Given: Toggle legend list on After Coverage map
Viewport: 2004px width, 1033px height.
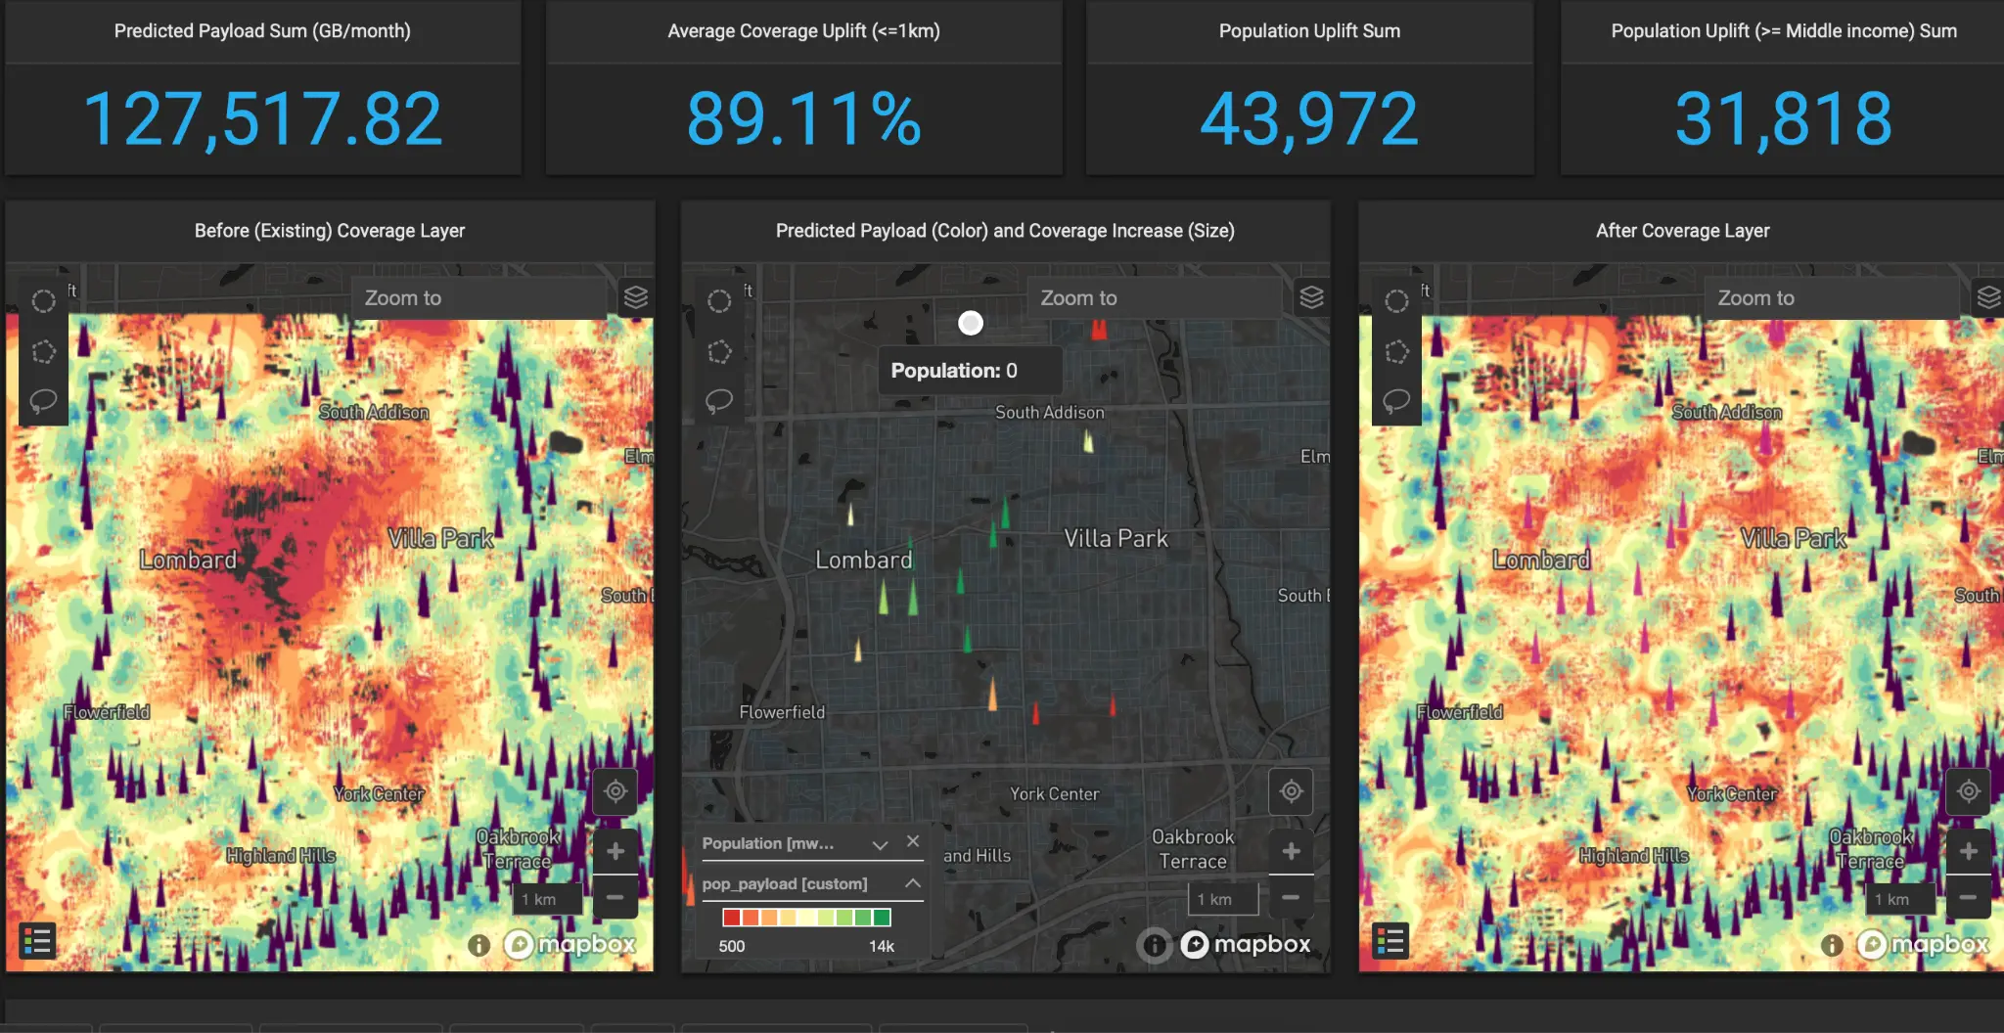Looking at the screenshot, I should point(1390,941).
